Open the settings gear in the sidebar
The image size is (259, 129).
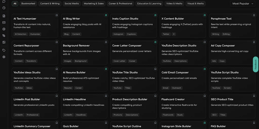[x=4, y=57]
